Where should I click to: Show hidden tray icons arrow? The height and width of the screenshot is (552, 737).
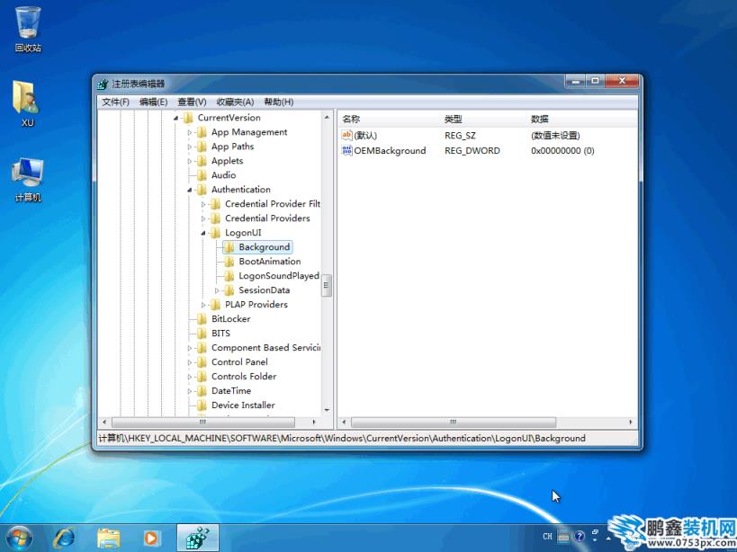click(608, 538)
